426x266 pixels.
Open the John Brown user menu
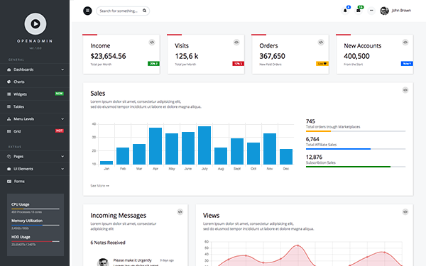coord(395,11)
